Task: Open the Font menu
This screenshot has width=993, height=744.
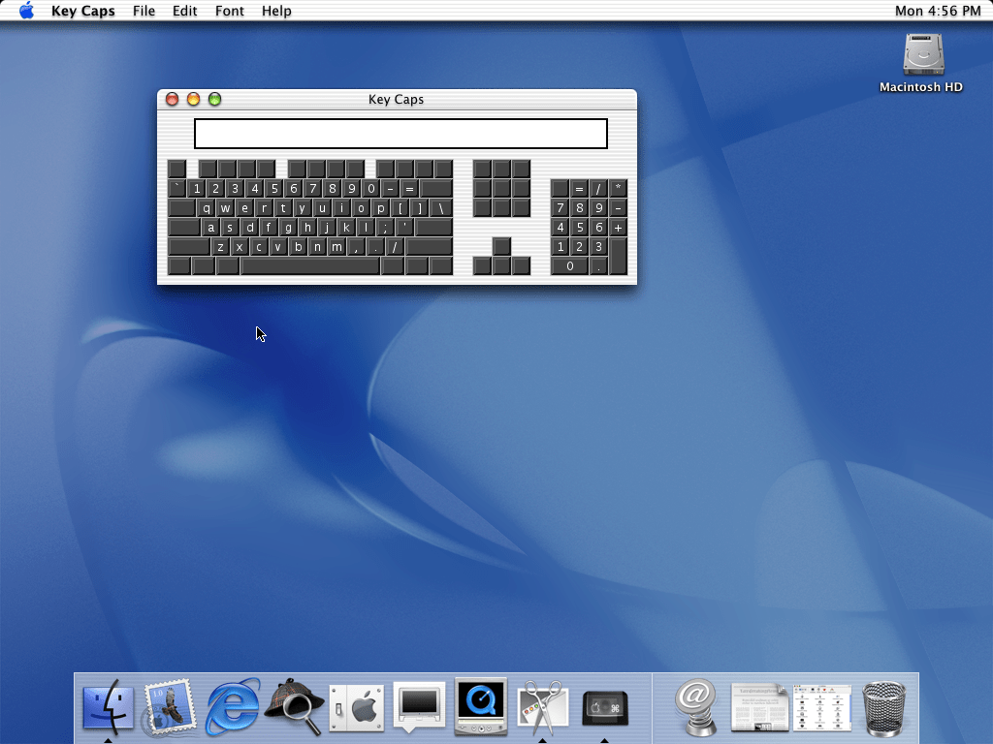Action: click(230, 11)
